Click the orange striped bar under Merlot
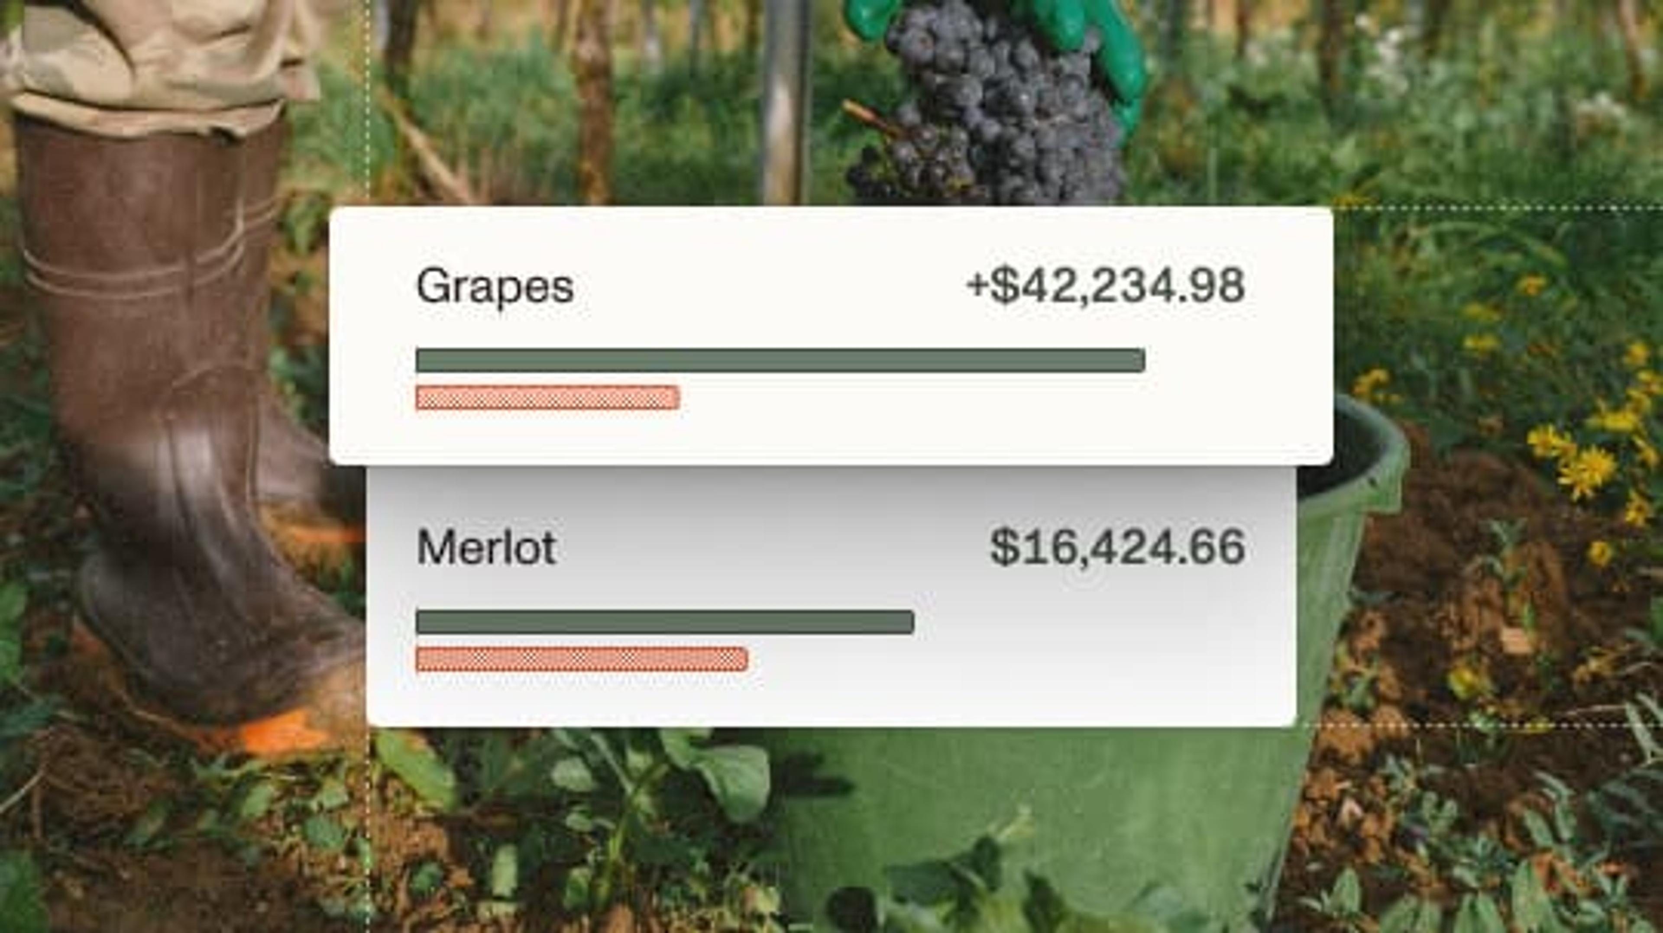 point(582,659)
